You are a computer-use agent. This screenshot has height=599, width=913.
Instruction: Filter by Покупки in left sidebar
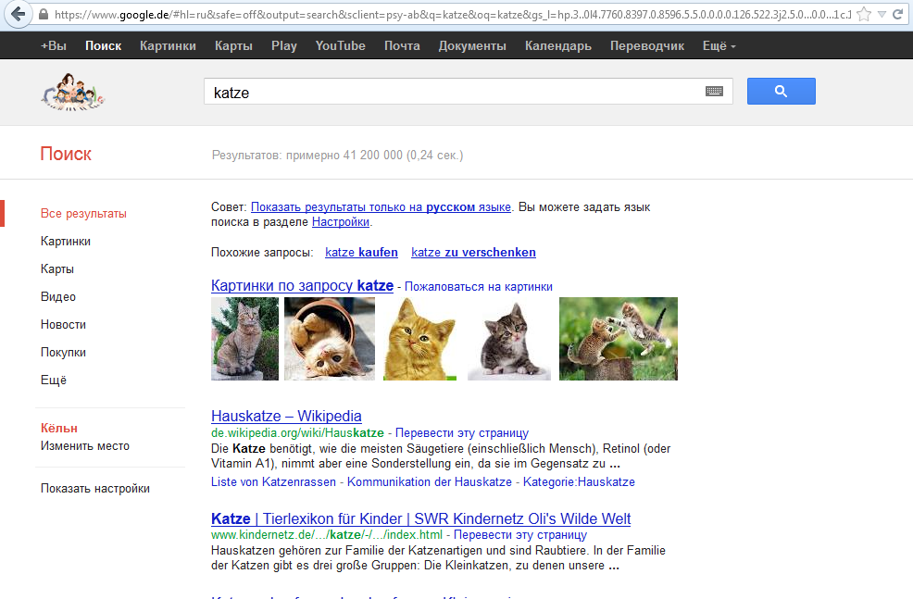(64, 352)
